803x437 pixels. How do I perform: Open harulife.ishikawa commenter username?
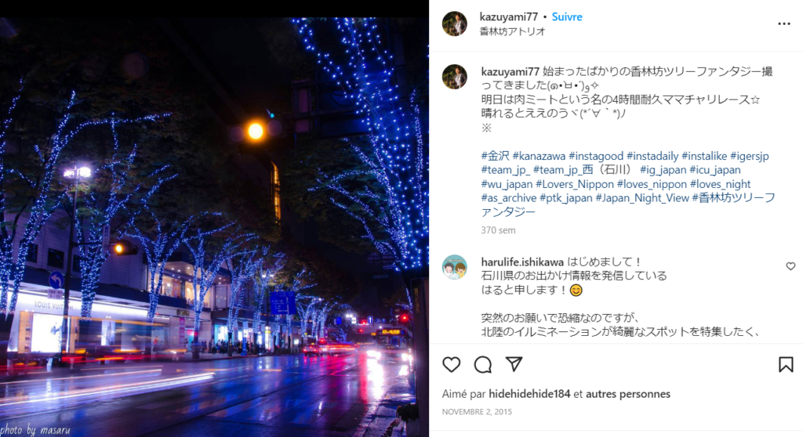522,262
